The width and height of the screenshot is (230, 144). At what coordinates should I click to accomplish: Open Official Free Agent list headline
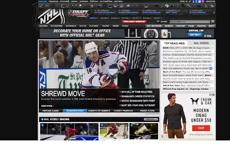click(175, 89)
